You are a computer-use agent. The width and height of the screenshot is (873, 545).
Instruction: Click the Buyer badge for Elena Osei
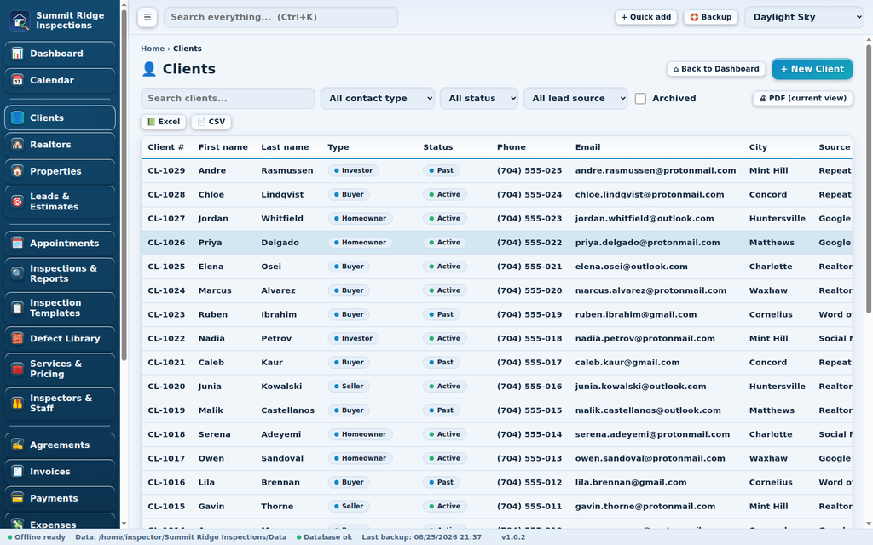[349, 267]
